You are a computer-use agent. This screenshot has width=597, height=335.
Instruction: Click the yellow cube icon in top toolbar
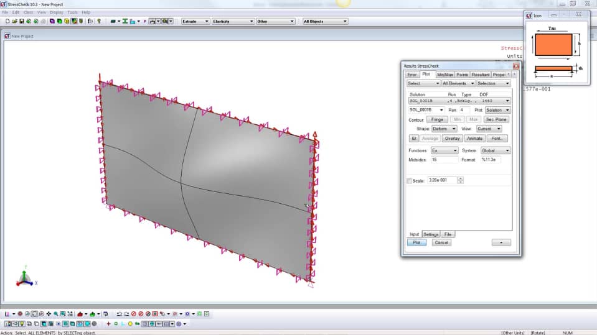[x=67, y=21]
